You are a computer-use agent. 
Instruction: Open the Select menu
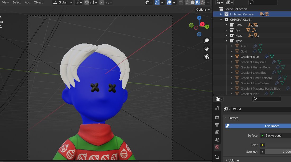17,2
